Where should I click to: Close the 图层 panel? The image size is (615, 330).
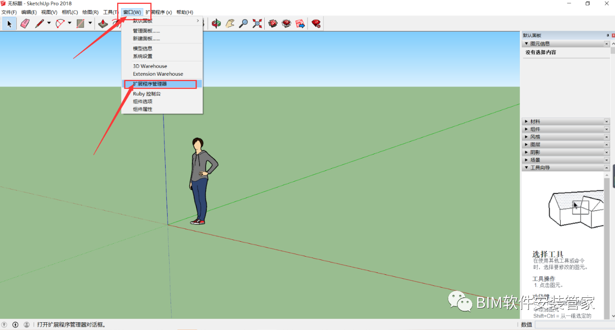coord(607,144)
